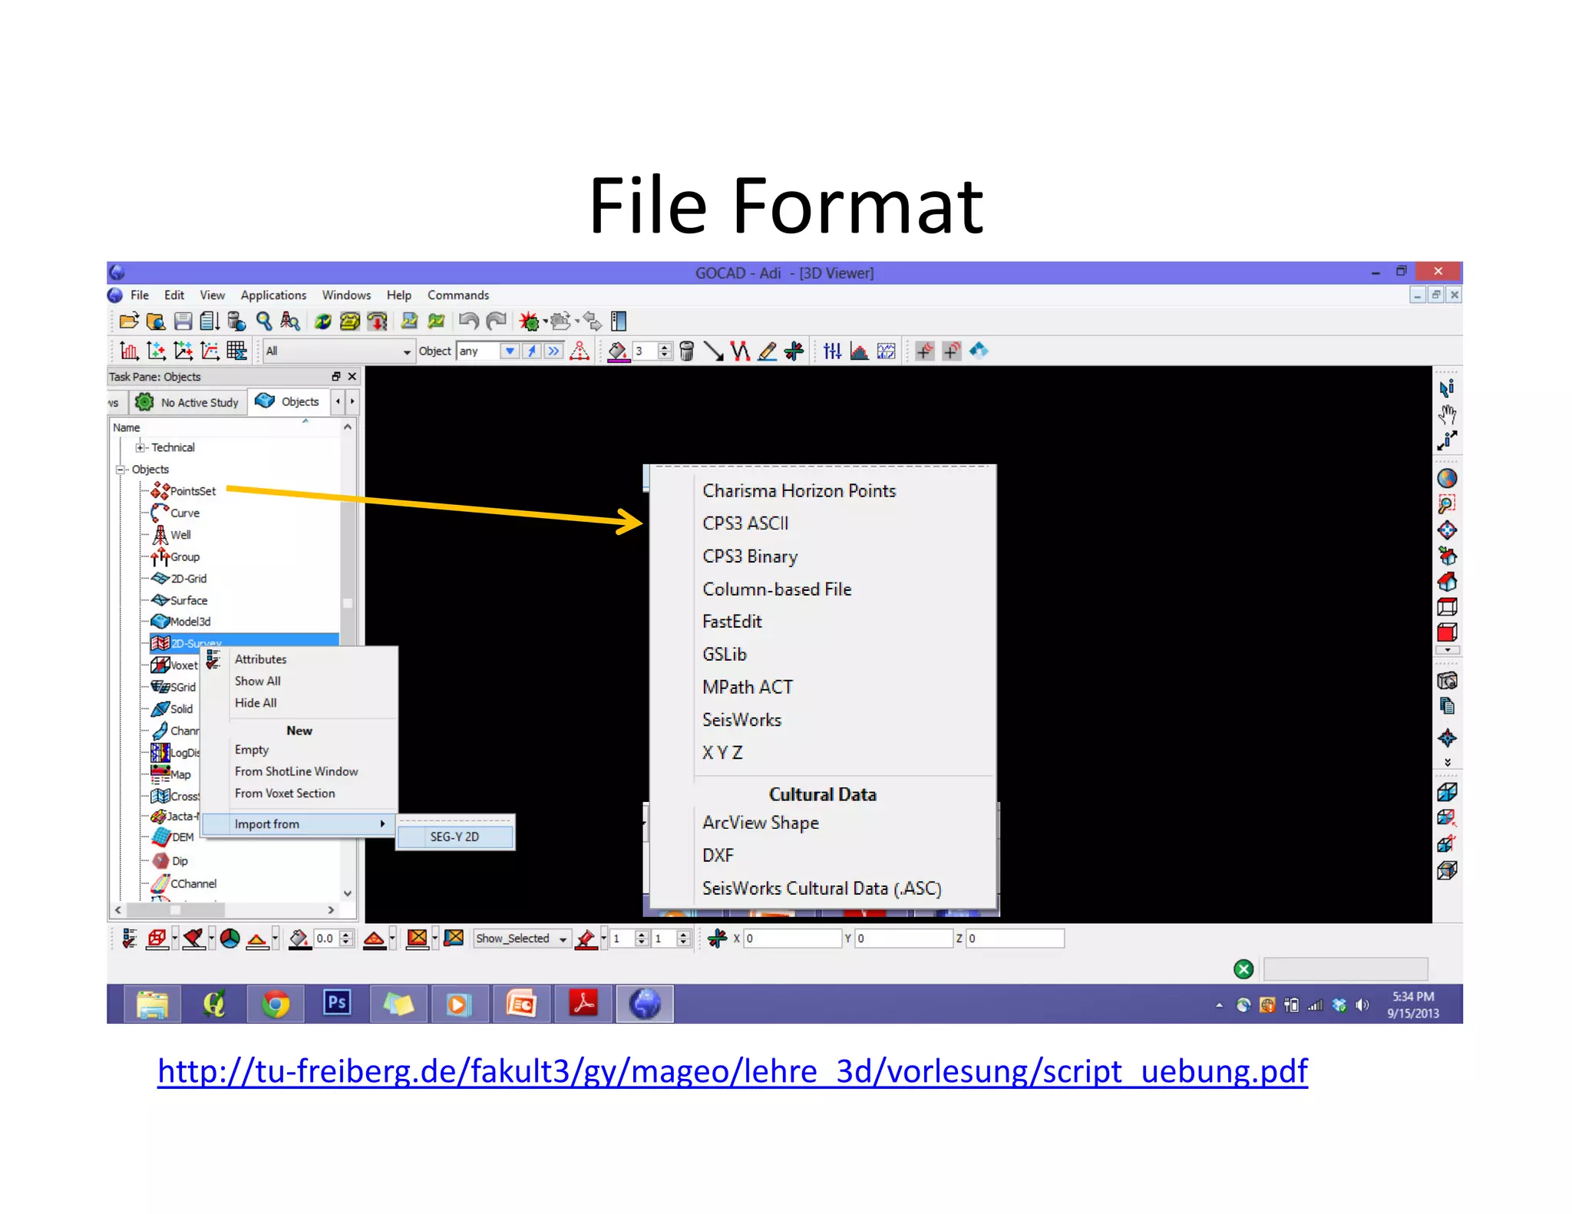Viewport: 1572px width, 1214px height.
Task: Open the Windows menu
Action: coord(346,295)
